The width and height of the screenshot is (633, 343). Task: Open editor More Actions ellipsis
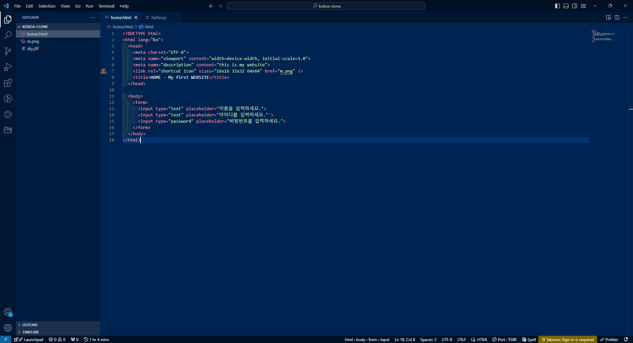pyautogui.click(x=625, y=17)
